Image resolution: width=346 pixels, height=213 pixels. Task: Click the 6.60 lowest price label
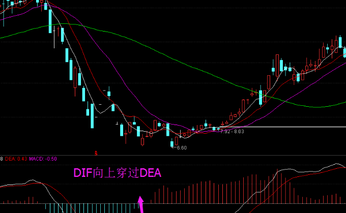point(182,148)
